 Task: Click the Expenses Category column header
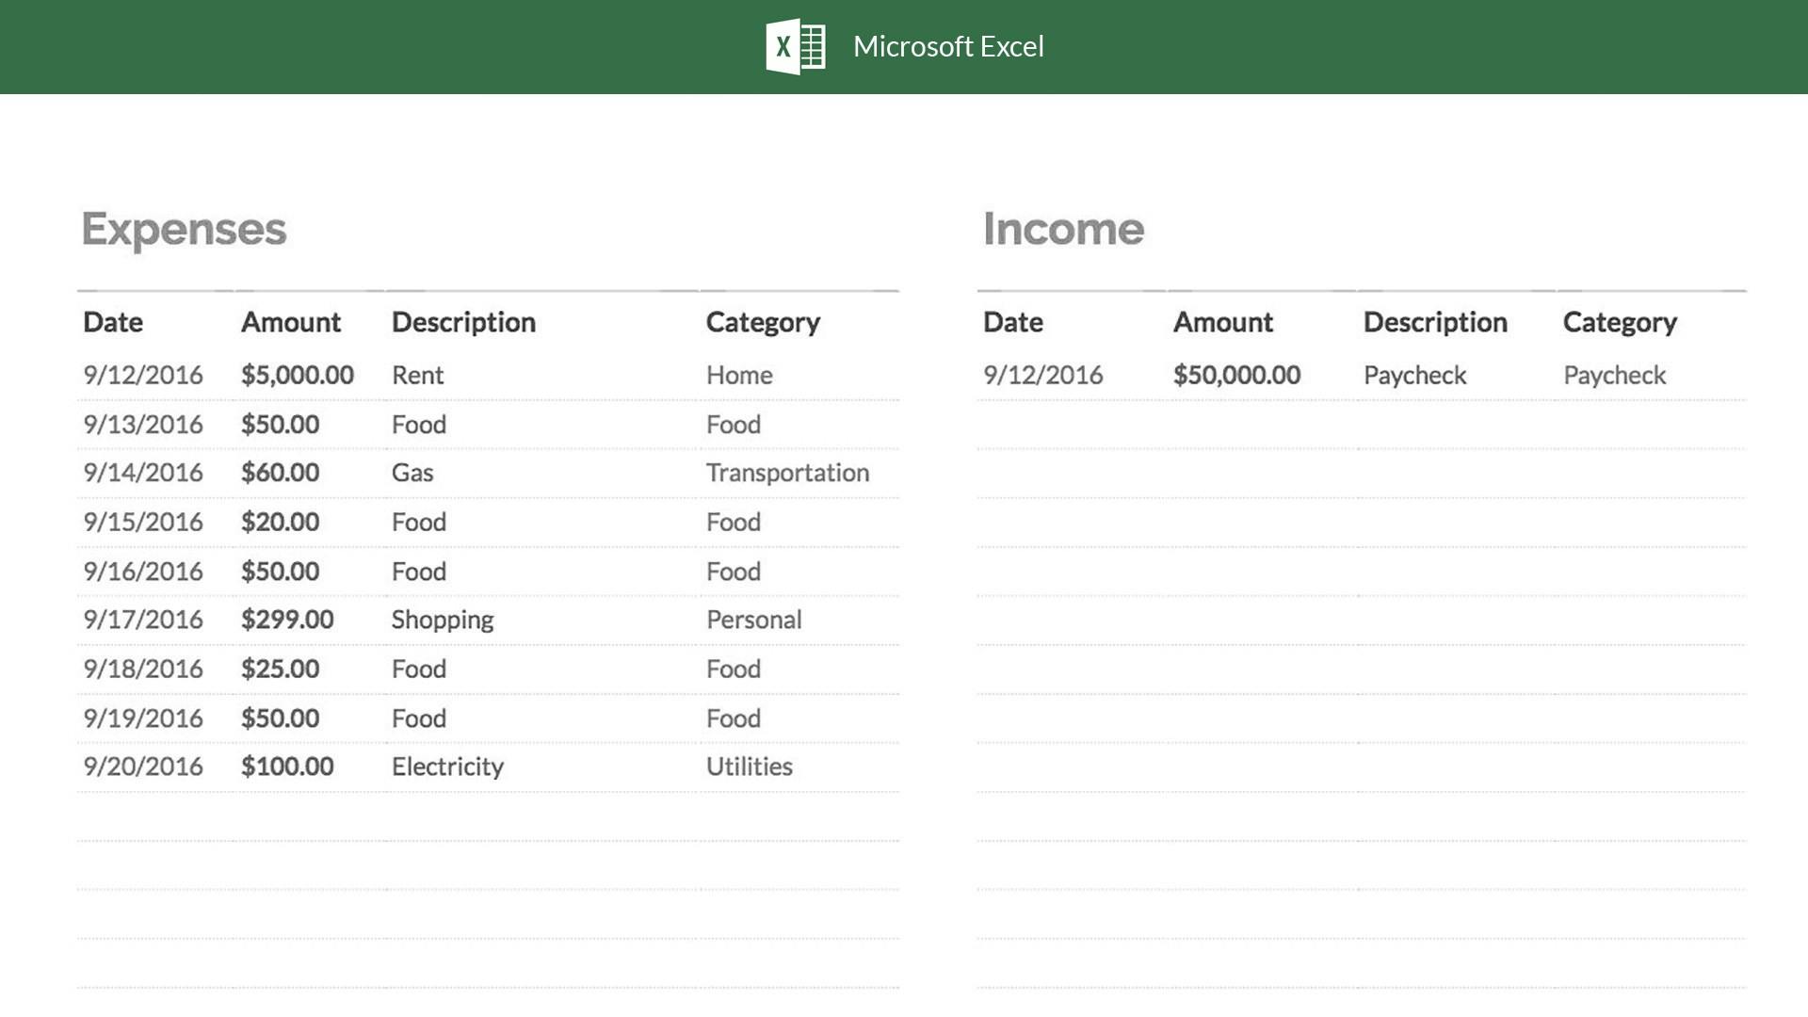763,322
